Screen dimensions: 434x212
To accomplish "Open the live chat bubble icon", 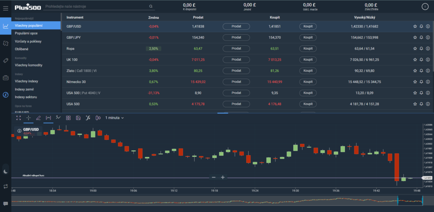I will pyautogui.click(x=6, y=204).
